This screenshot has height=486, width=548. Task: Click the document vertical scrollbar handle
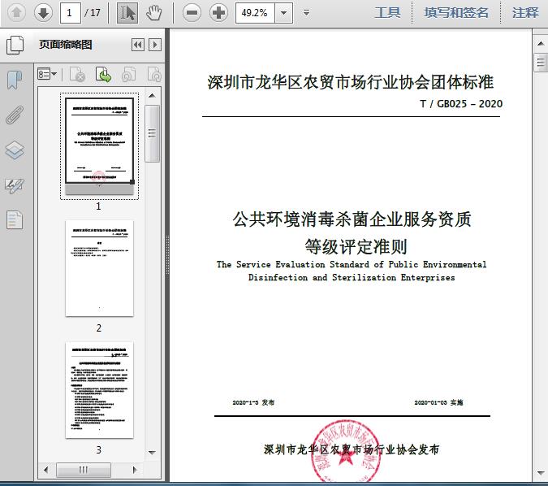tap(541, 63)
